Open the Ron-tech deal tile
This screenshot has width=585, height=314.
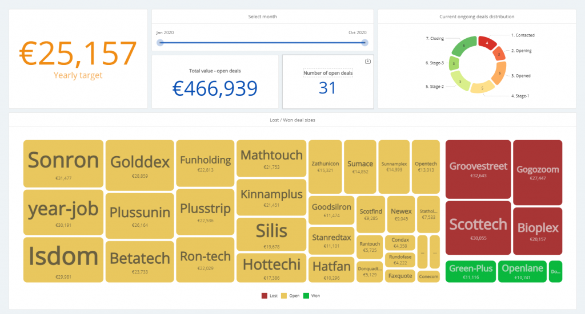click(205, 260)
